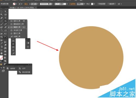Select the Pencil tool
This screenshot has width=136, height=98.
point(5,24)
